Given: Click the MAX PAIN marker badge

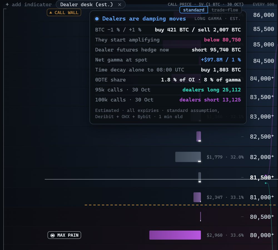Looking at the screenshot, I should pyautogui.click(x=64, y=235).
